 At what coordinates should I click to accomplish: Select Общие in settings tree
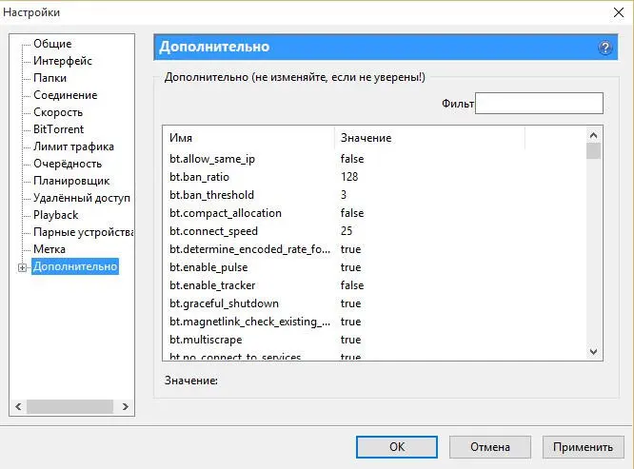(x=52, y=44)
